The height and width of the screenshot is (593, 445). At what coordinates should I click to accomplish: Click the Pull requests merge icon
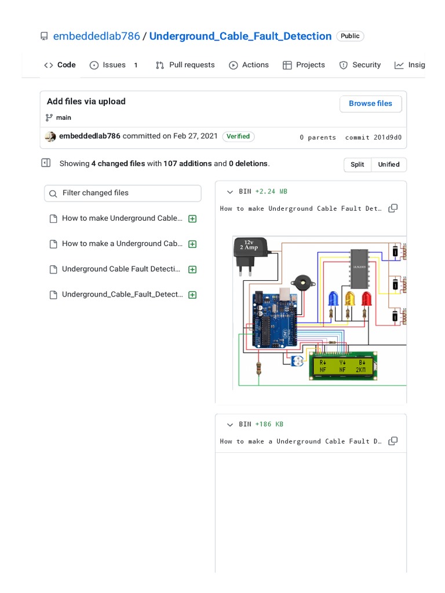tap(160, 65)
